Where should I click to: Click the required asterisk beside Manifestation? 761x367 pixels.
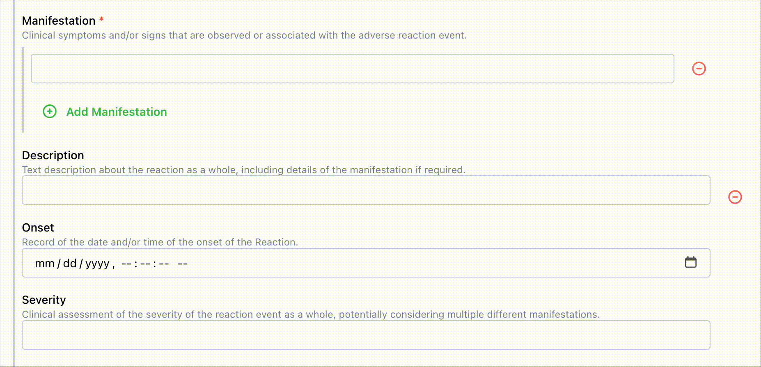(101, 20)
